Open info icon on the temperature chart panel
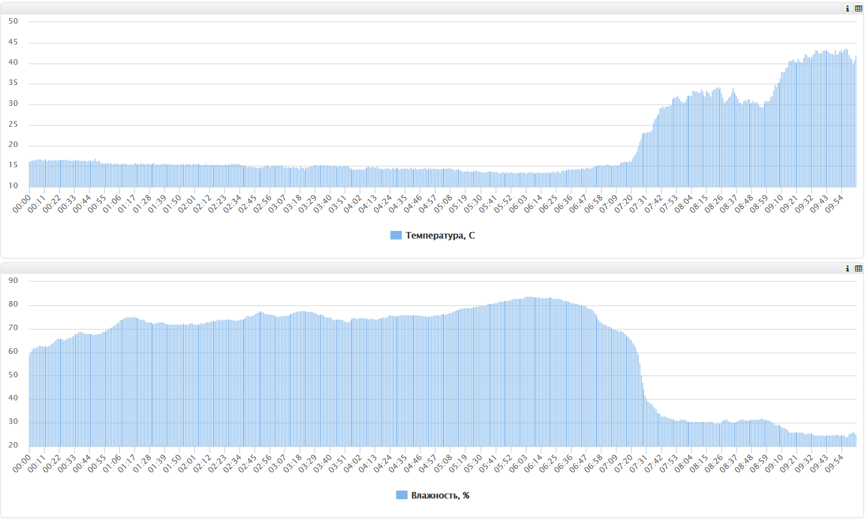866x521 pixels. 847,8
